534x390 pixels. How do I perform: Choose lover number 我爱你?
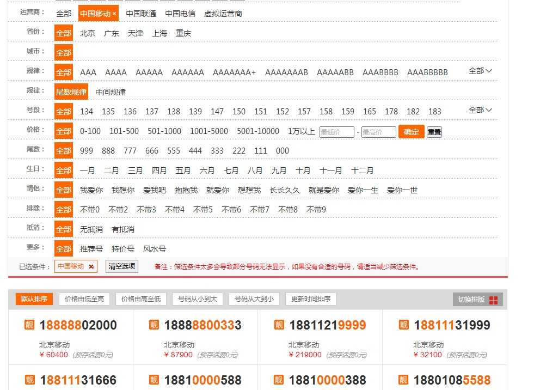(91, 190)
